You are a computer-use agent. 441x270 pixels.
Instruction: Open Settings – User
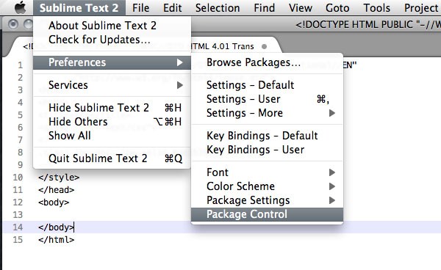pyautogui.click(x=267, y=99)
